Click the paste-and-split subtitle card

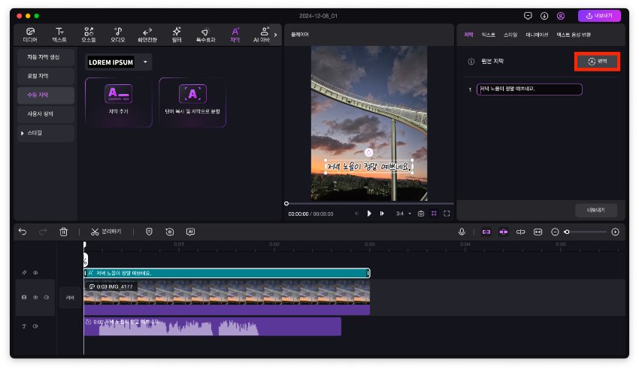point(192,102)
